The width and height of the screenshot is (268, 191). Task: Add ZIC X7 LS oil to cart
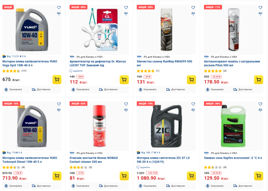191,176
